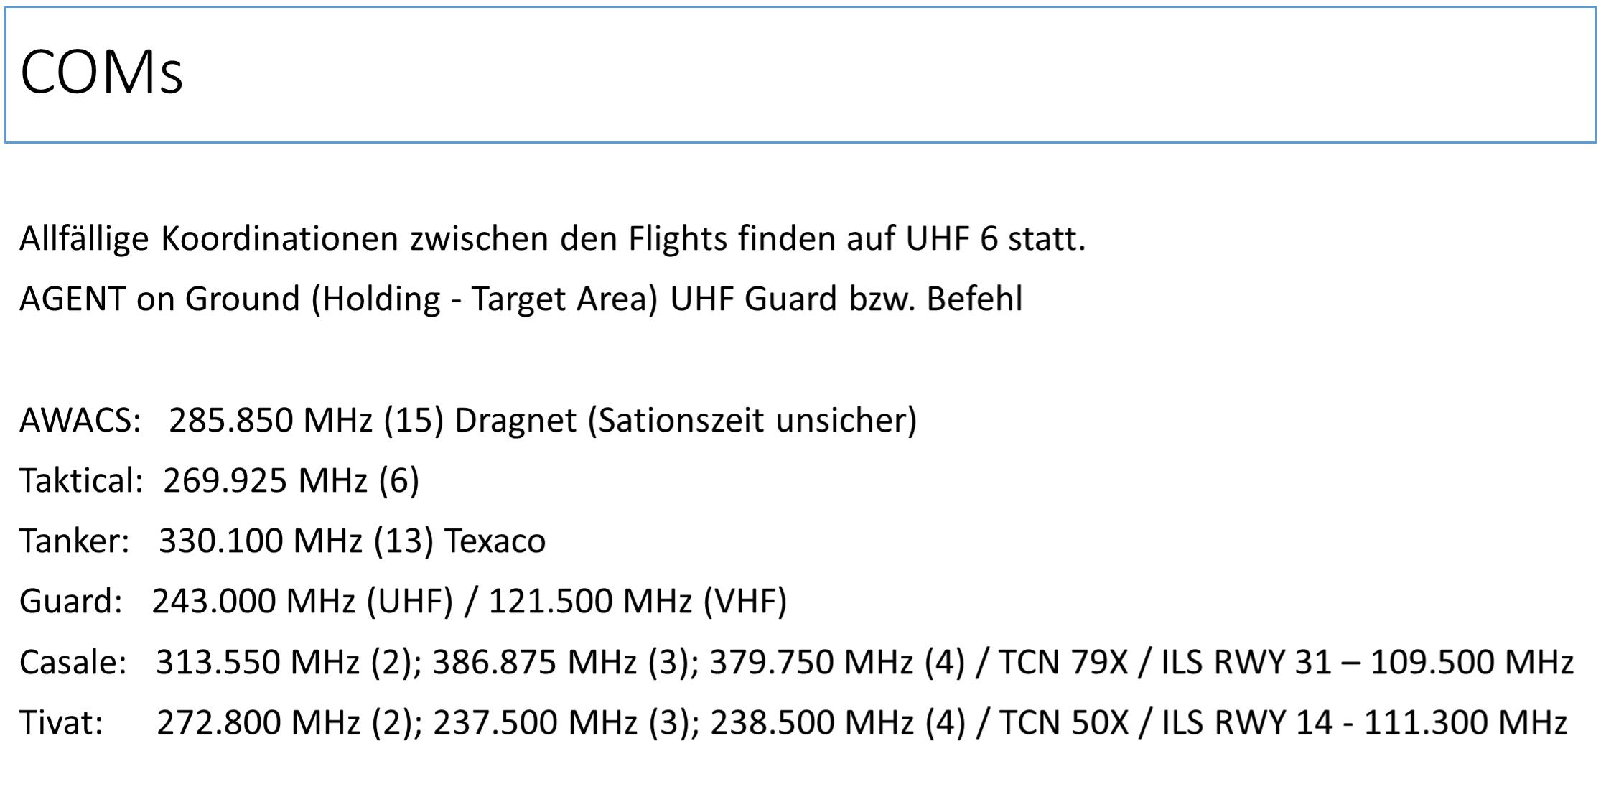Viewport: 1601px width, 807px height.
Task: Click '(Holding - Target Area)' text
Action: coord(484,299)
